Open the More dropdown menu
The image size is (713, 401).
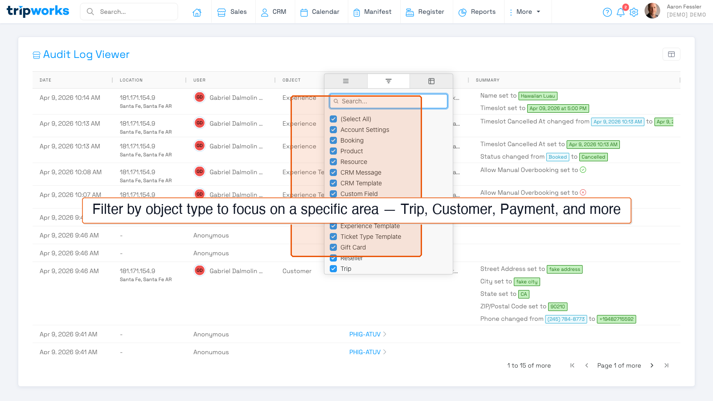526,12
